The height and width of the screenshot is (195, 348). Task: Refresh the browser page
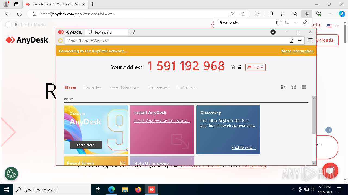coord(20,14)
